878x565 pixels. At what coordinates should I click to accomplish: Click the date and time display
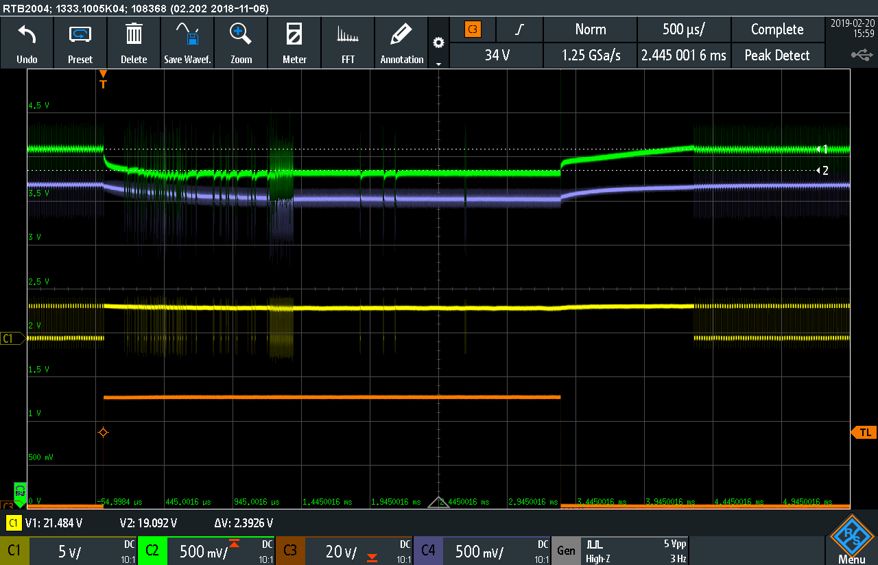(852, 27)
